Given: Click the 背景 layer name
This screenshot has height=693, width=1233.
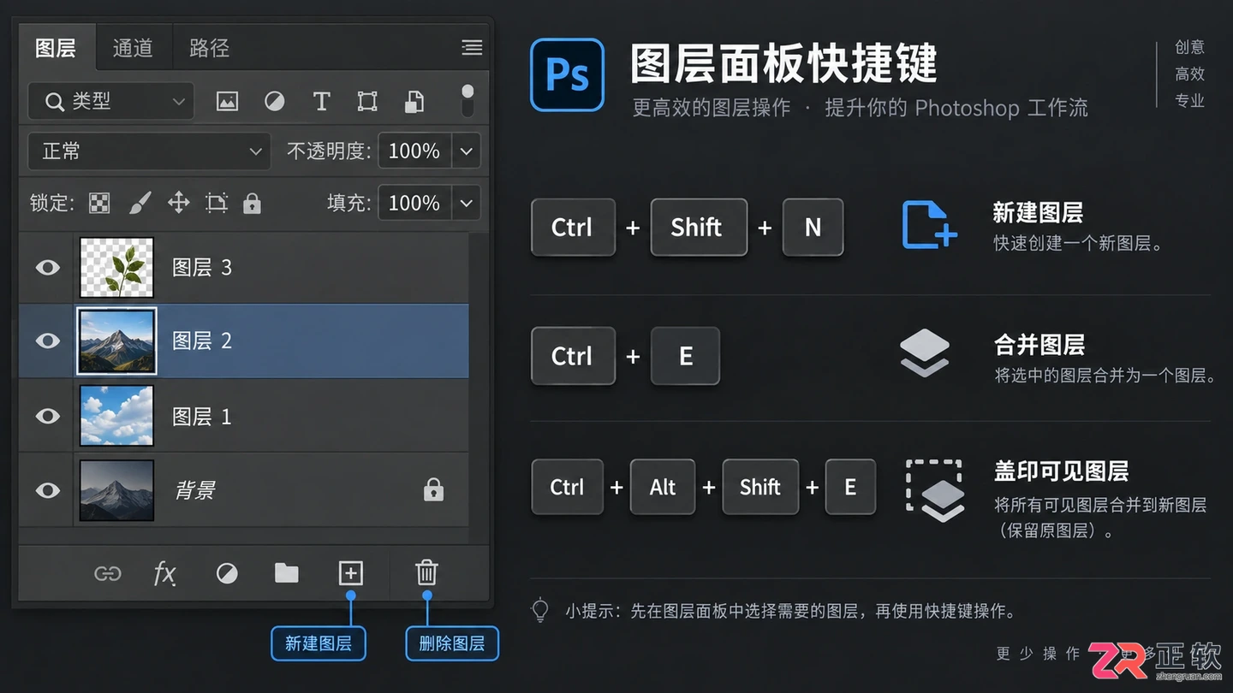Looking at the screenshot, I should click(x=195, y=490).
